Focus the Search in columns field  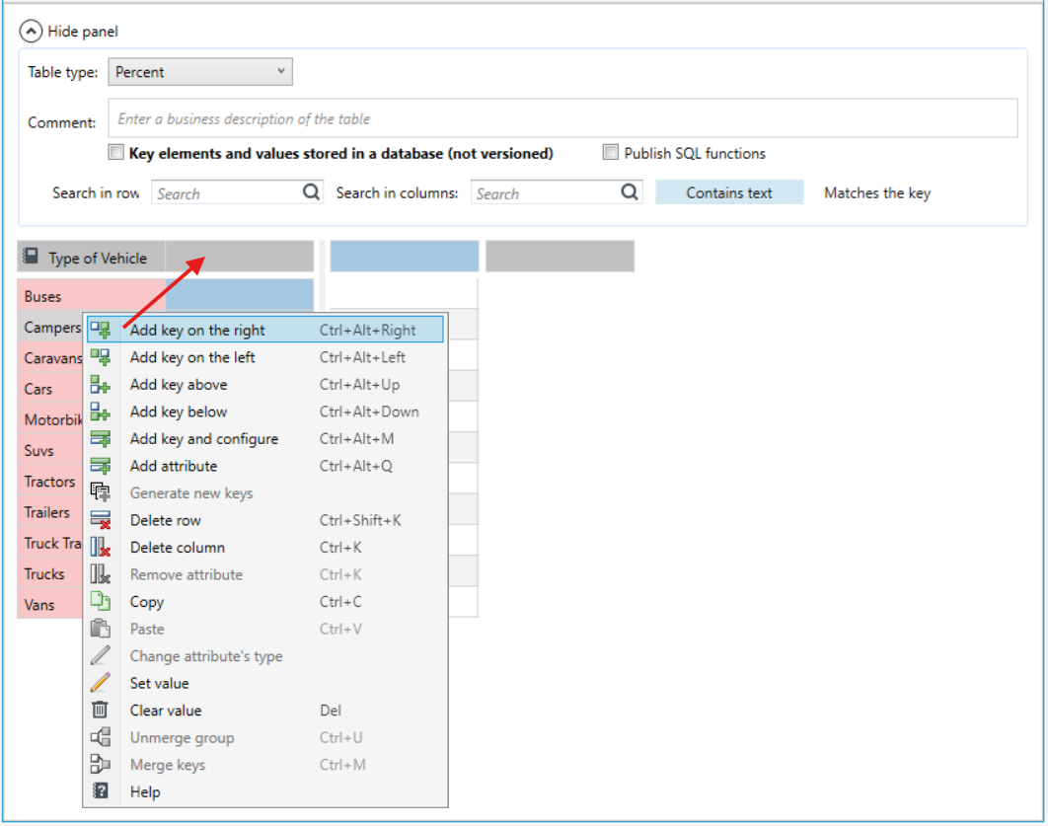point(557,192)
